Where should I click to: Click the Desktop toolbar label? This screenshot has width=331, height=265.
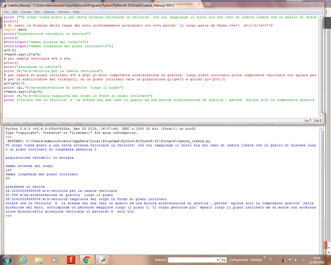tap(256, 260)
